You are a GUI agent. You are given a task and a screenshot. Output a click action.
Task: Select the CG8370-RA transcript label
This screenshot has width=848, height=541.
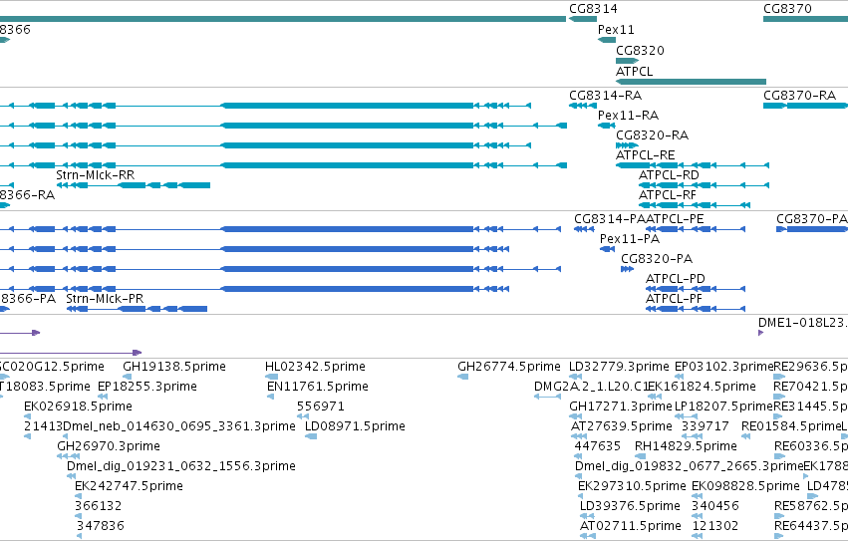pyautogui.click(x=799, y=96)
